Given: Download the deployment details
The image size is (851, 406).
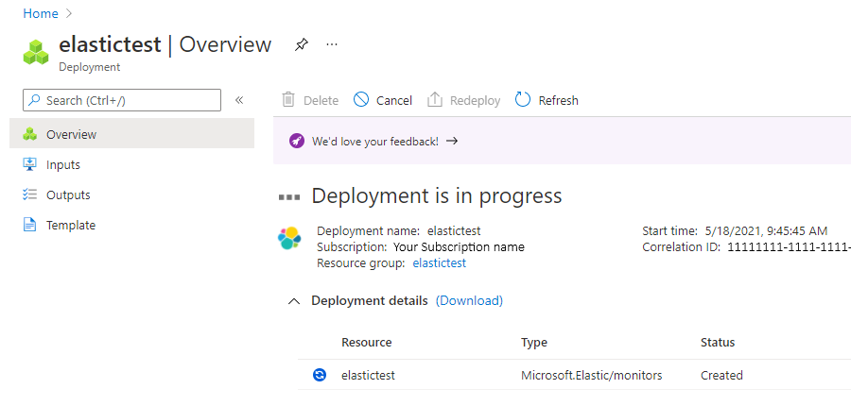Looking at the screenshot, I should click(x=469, y=300).
